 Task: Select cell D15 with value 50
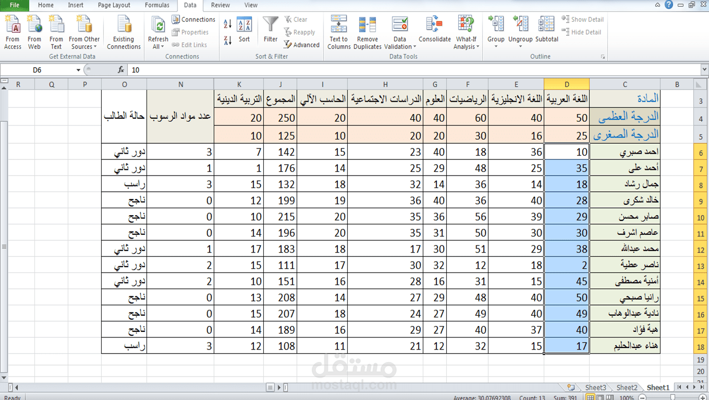click(567, 297)
